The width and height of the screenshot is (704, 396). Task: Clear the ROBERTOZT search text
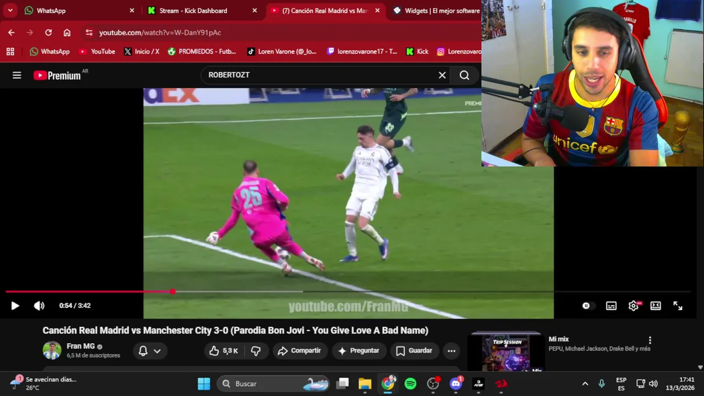pos(442,75)
